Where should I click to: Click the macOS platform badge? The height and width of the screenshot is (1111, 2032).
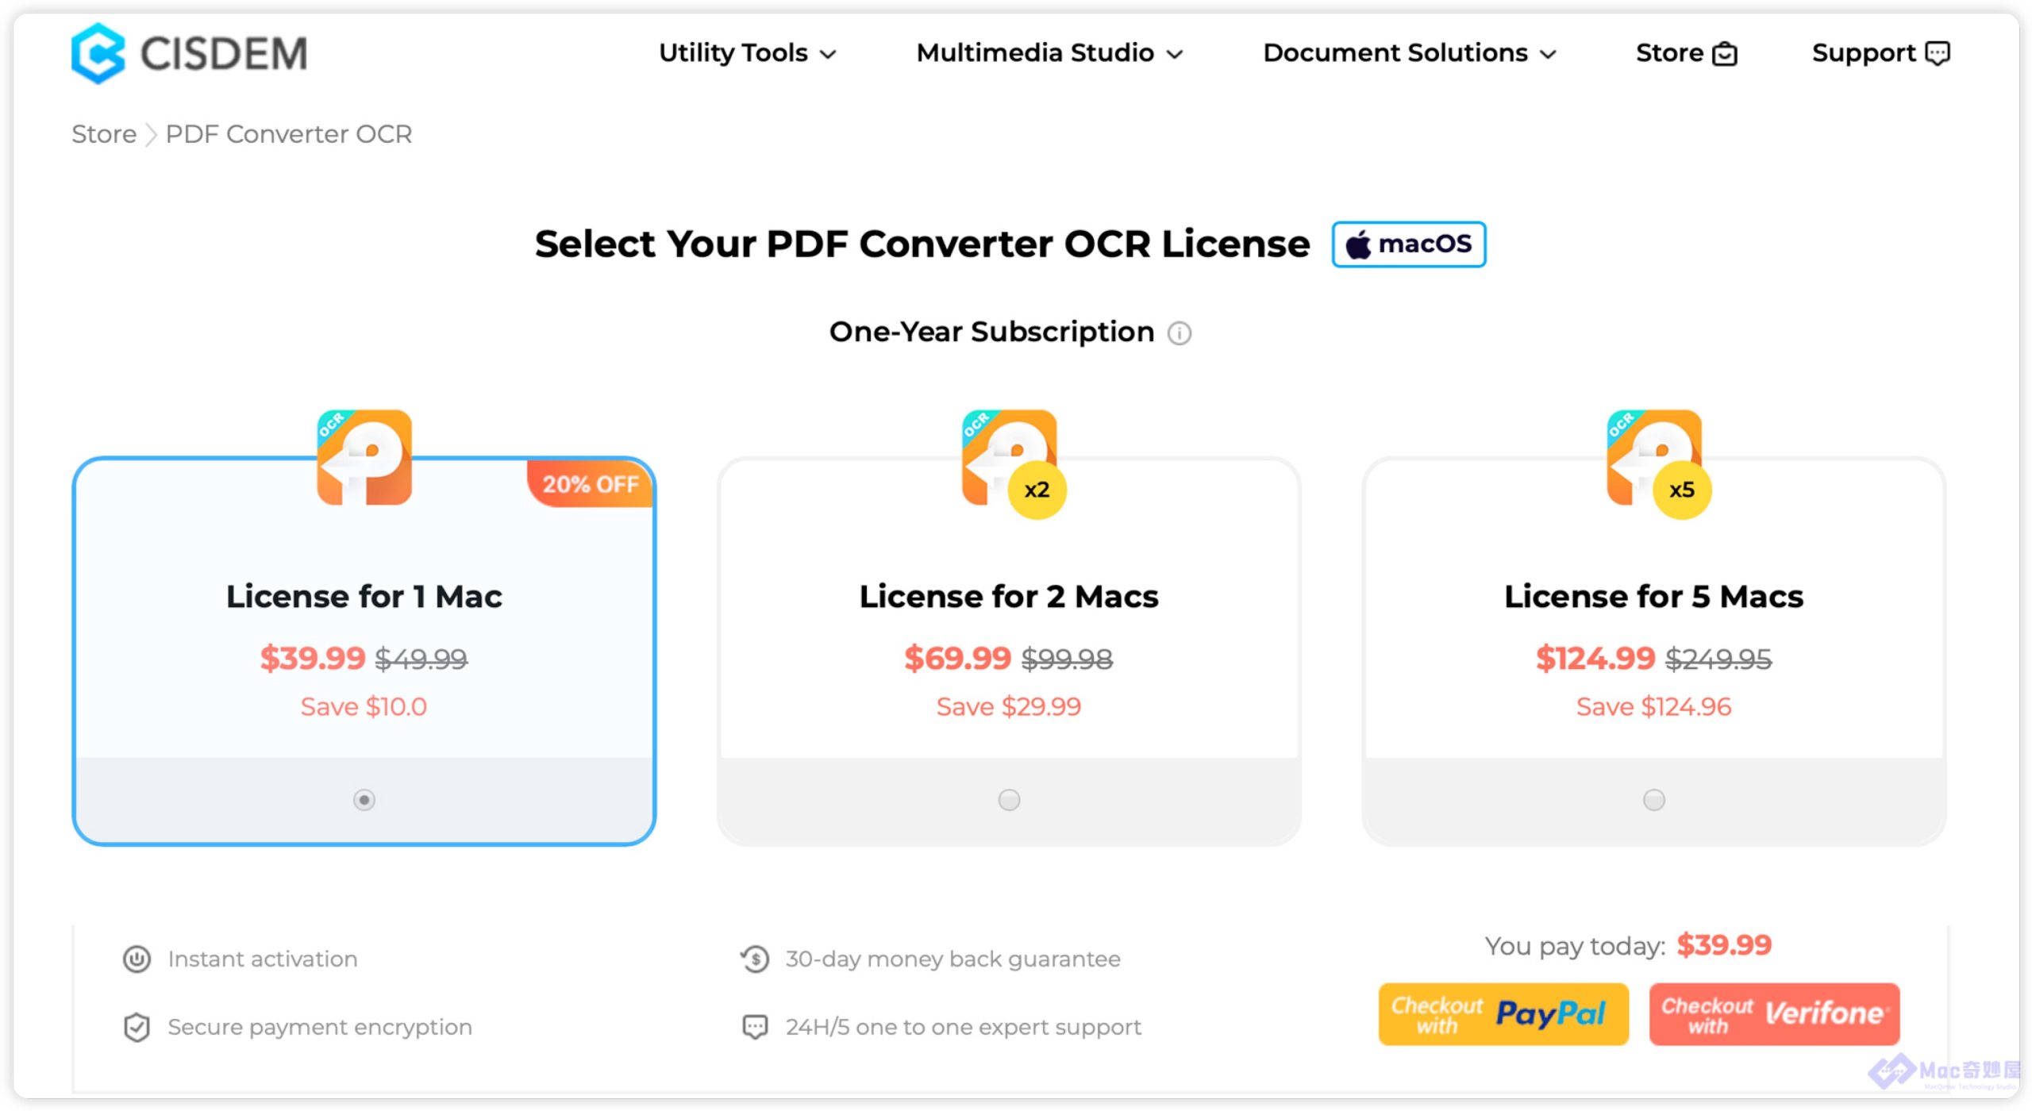[x=1408, y=244]
